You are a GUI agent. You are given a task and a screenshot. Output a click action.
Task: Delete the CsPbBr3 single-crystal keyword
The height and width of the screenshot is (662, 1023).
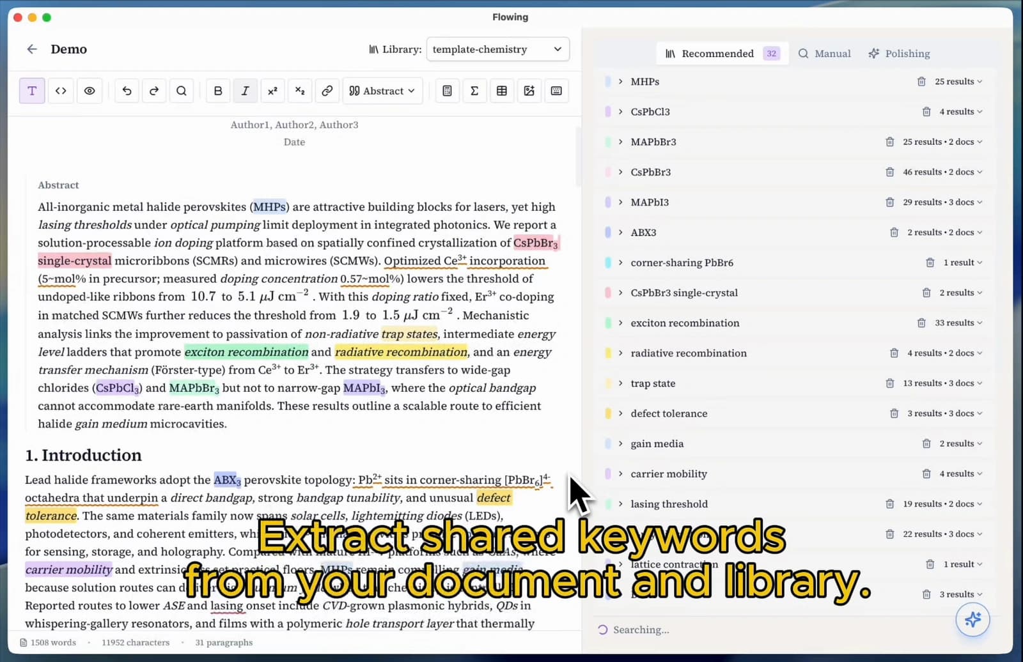[x=926, y=293]
